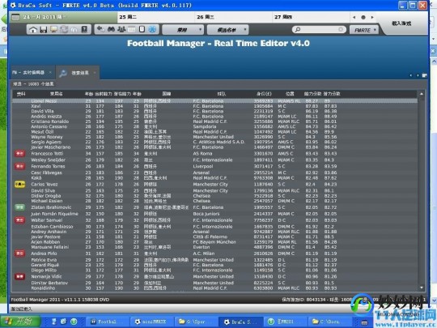Open the Windows Start button
Screen dimensions: 437x328
click(20, 322)
